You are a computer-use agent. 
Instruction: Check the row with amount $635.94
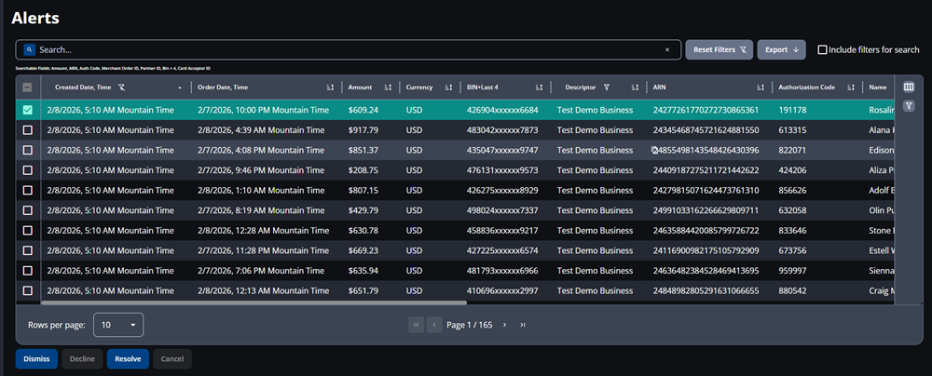pos(27,271)
